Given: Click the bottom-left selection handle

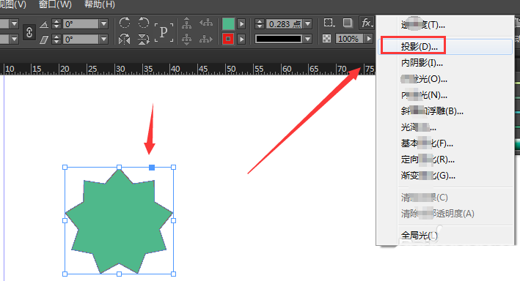Looking at the screenshot, I should (x=65, y=274).
